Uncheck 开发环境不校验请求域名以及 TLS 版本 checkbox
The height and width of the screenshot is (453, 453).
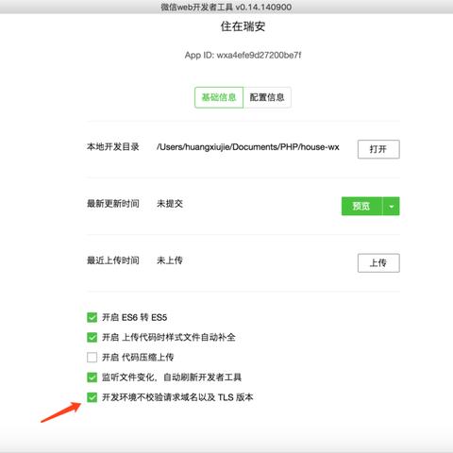[x=92, y=397]
